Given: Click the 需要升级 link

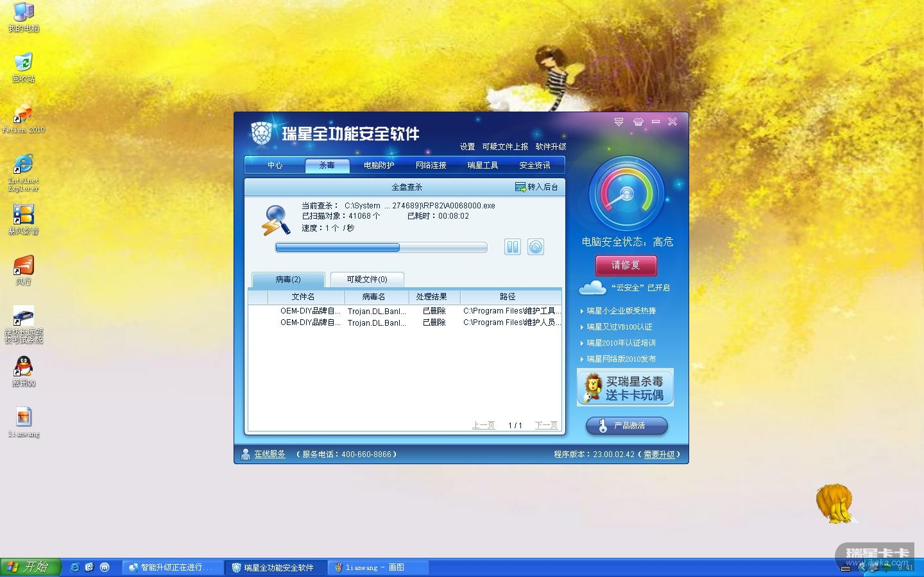Looking at the screenshot, I should [659, 455].
